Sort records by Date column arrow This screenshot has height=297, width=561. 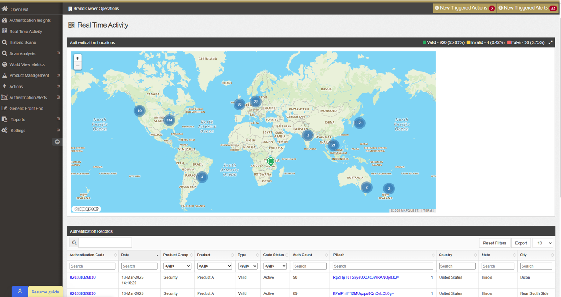[x=157, y=255]
